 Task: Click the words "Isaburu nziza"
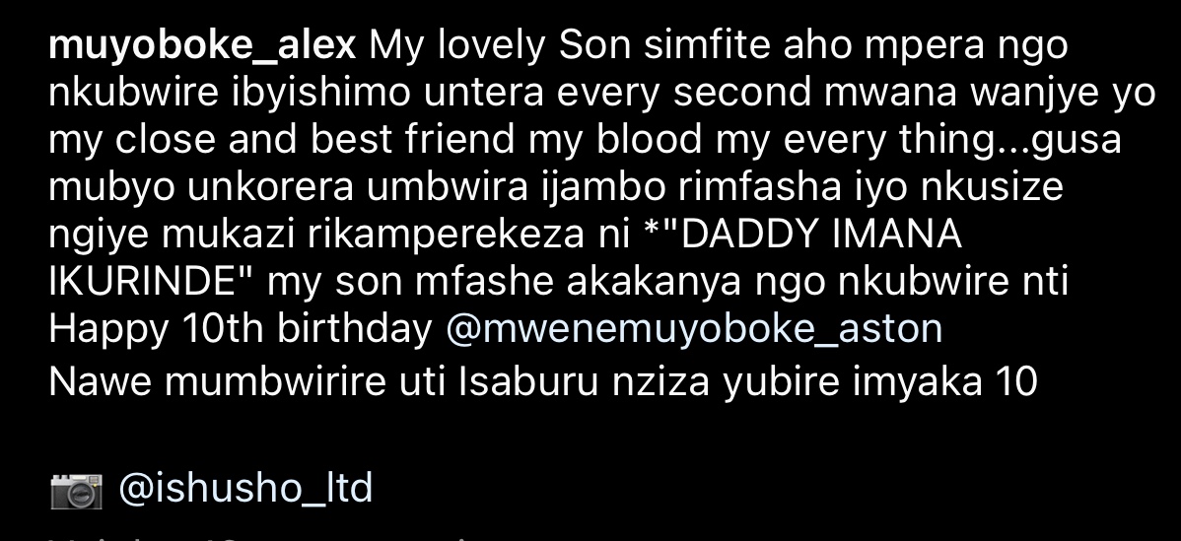(585, 382)
